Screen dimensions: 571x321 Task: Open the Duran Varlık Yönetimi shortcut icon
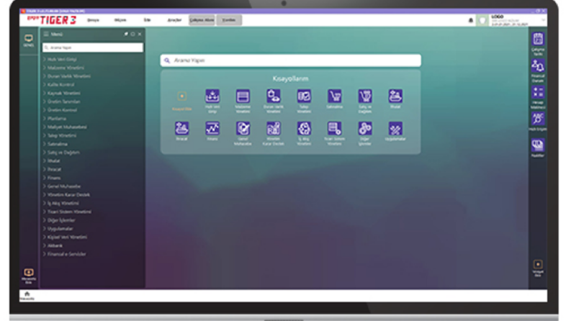[x=274, y=96]
